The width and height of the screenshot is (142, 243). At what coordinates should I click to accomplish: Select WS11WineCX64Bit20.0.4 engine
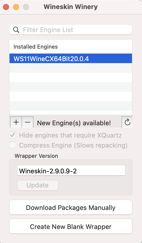(71, 59)
